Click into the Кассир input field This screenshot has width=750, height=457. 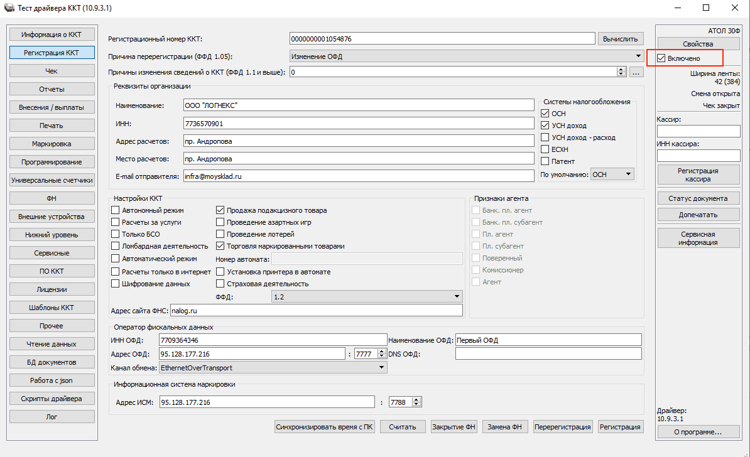(x=698, y=131)
